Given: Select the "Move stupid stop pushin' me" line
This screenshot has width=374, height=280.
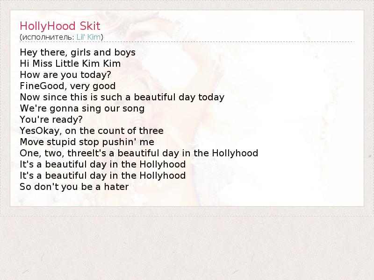Looking at the screenshot, I should 87,142.
